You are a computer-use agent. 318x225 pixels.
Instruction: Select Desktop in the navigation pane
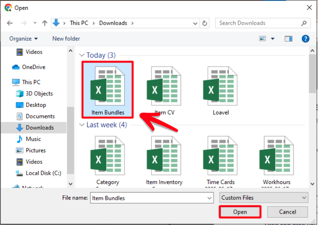coord(36,105)
